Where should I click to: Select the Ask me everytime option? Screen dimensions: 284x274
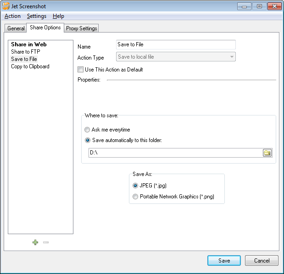[x=87, y=130]
